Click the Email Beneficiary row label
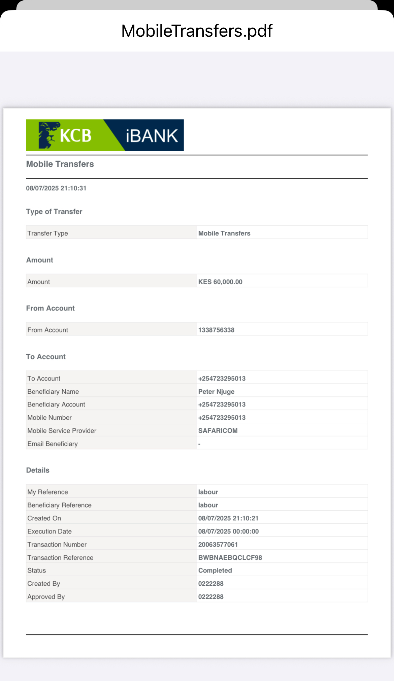Image resolution: width=394 pixels, height=681 pixels. pos(53,444)
